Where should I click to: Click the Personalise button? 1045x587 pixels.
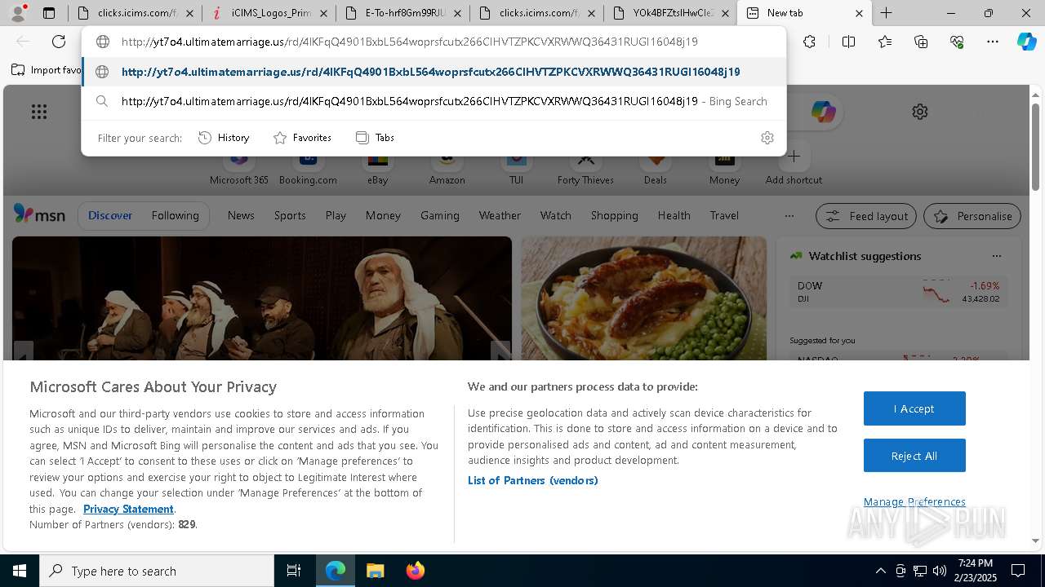click(972, 216)
